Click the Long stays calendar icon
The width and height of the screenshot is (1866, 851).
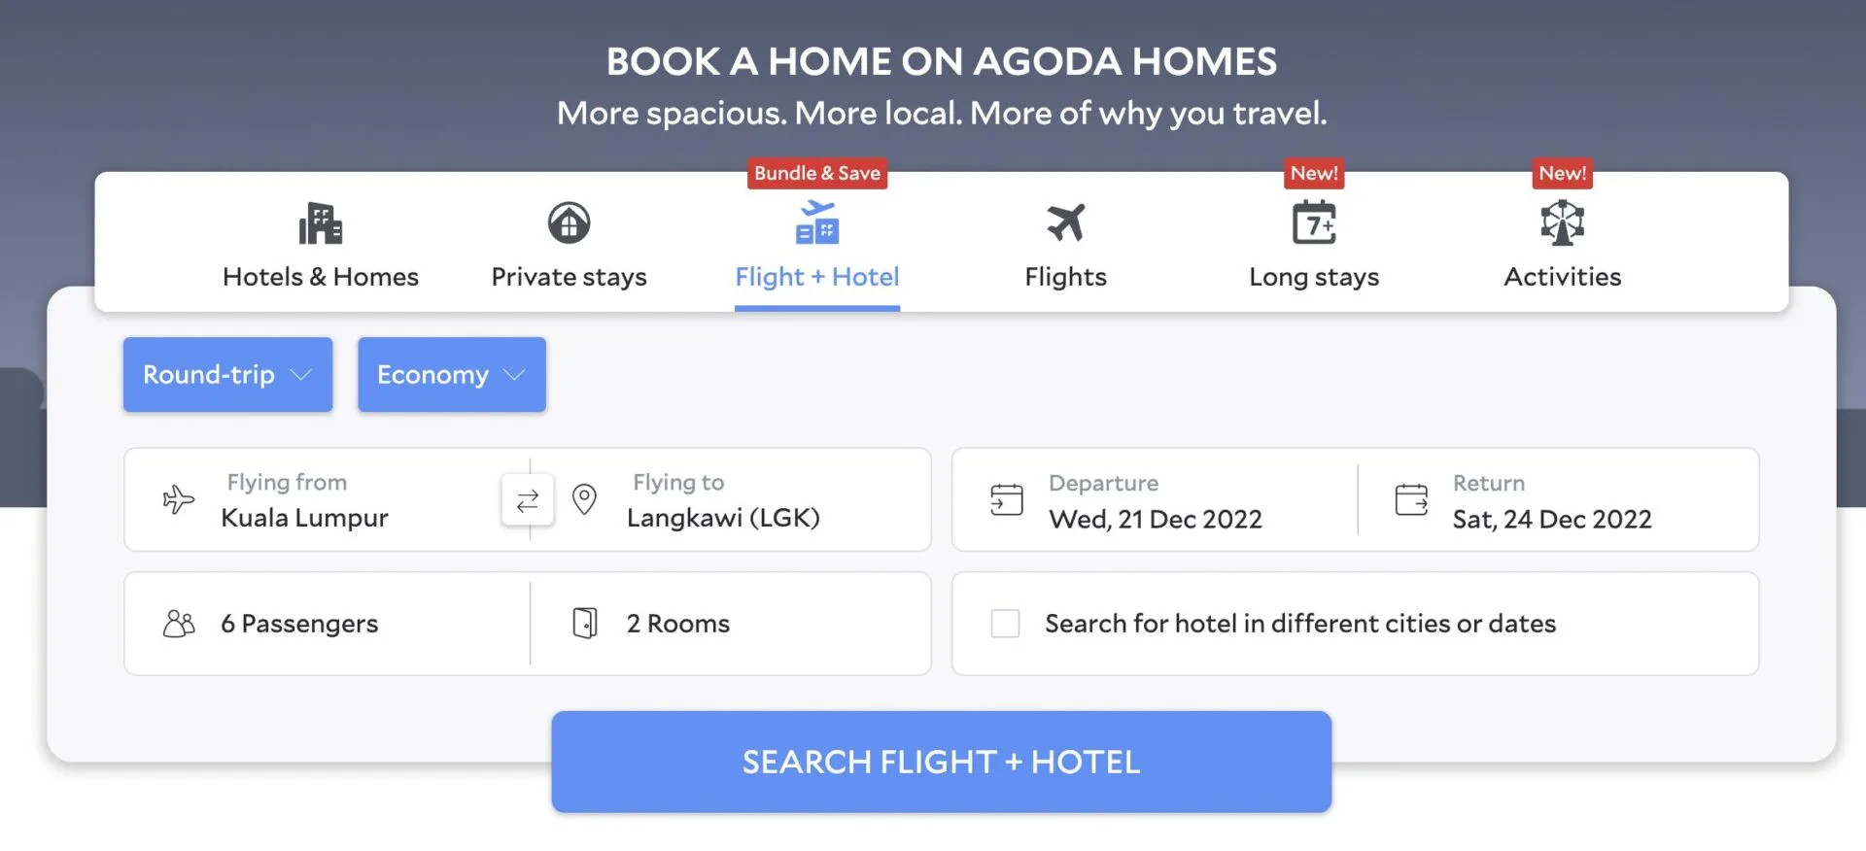[x=1314, y=223]
